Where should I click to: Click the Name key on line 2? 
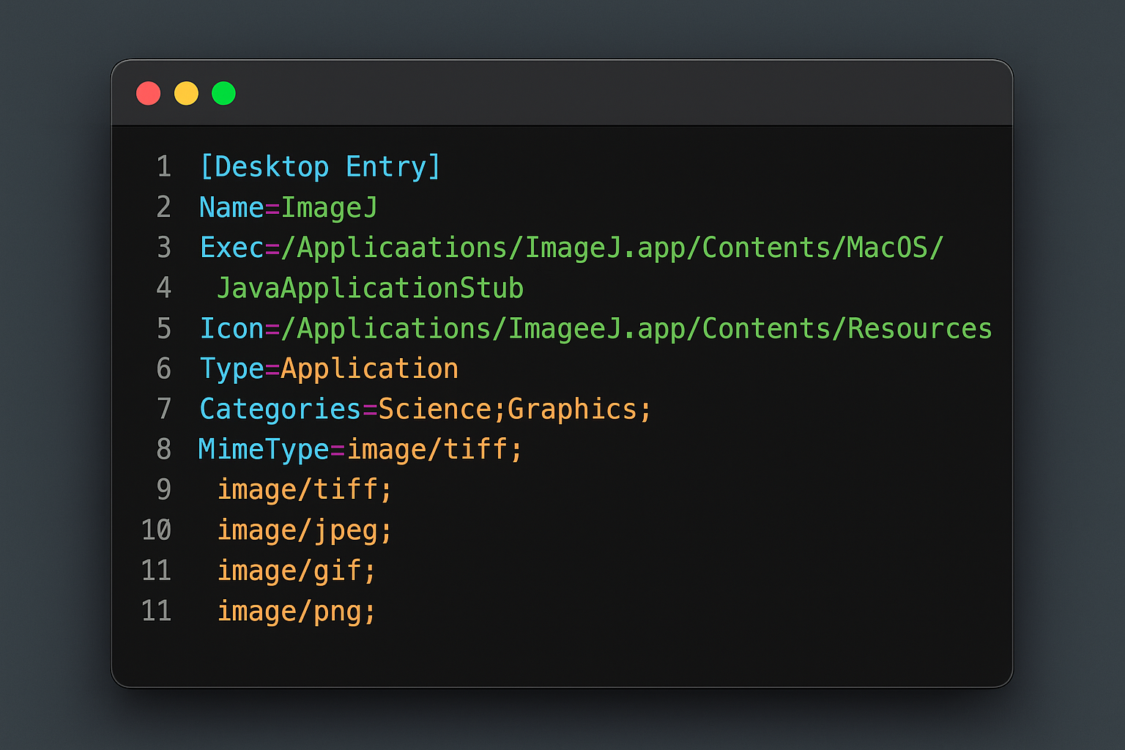click(x=231, y=207)
